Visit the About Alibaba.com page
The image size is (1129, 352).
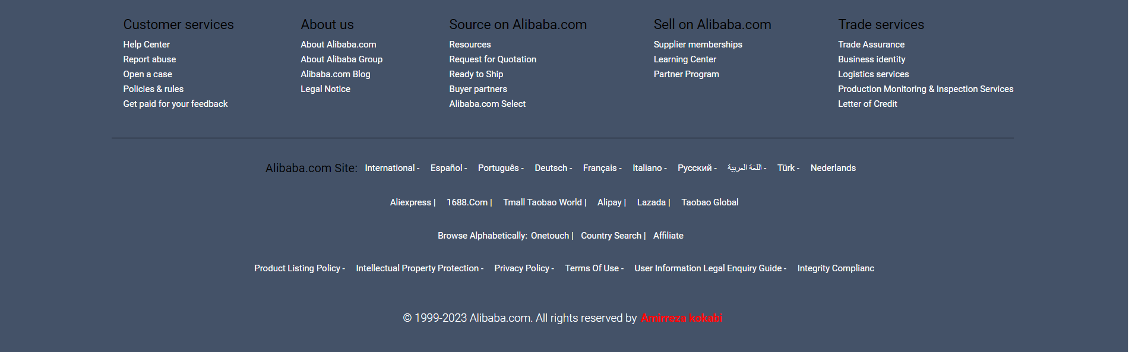coord(338,45)
